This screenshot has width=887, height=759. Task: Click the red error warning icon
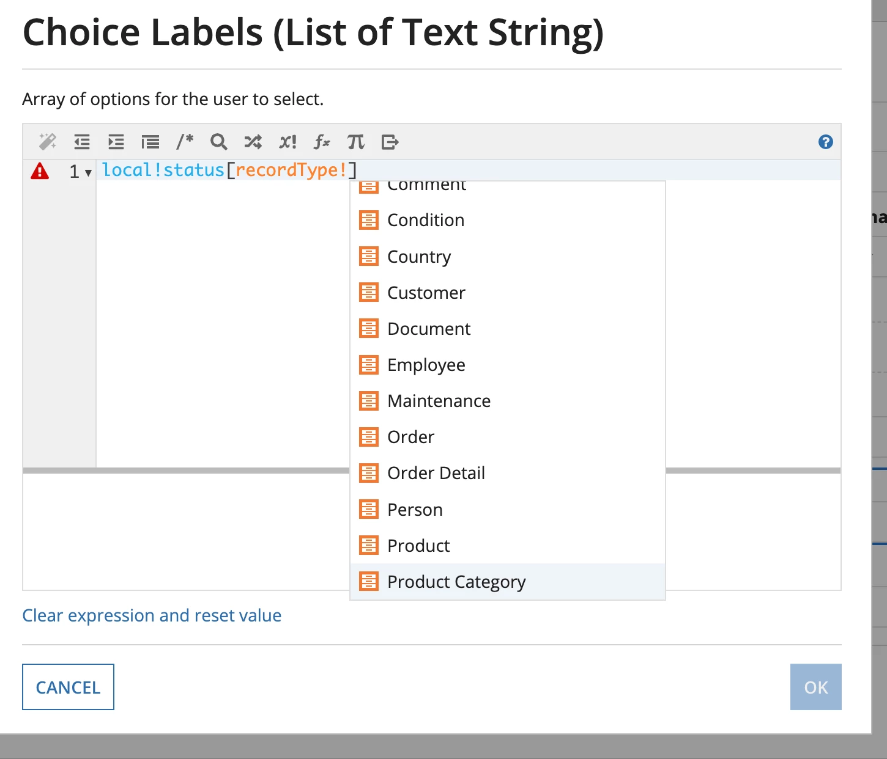click(40, 171)
